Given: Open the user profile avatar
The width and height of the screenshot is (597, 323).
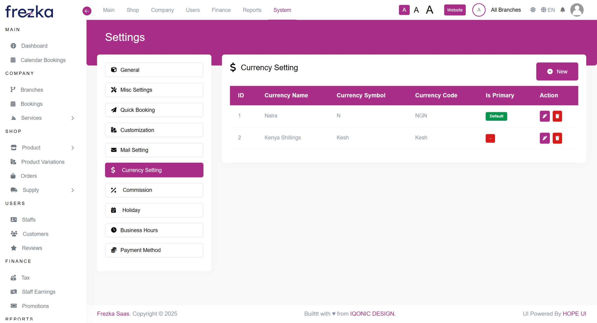Looking at the screenshot, I should (577, 10).
